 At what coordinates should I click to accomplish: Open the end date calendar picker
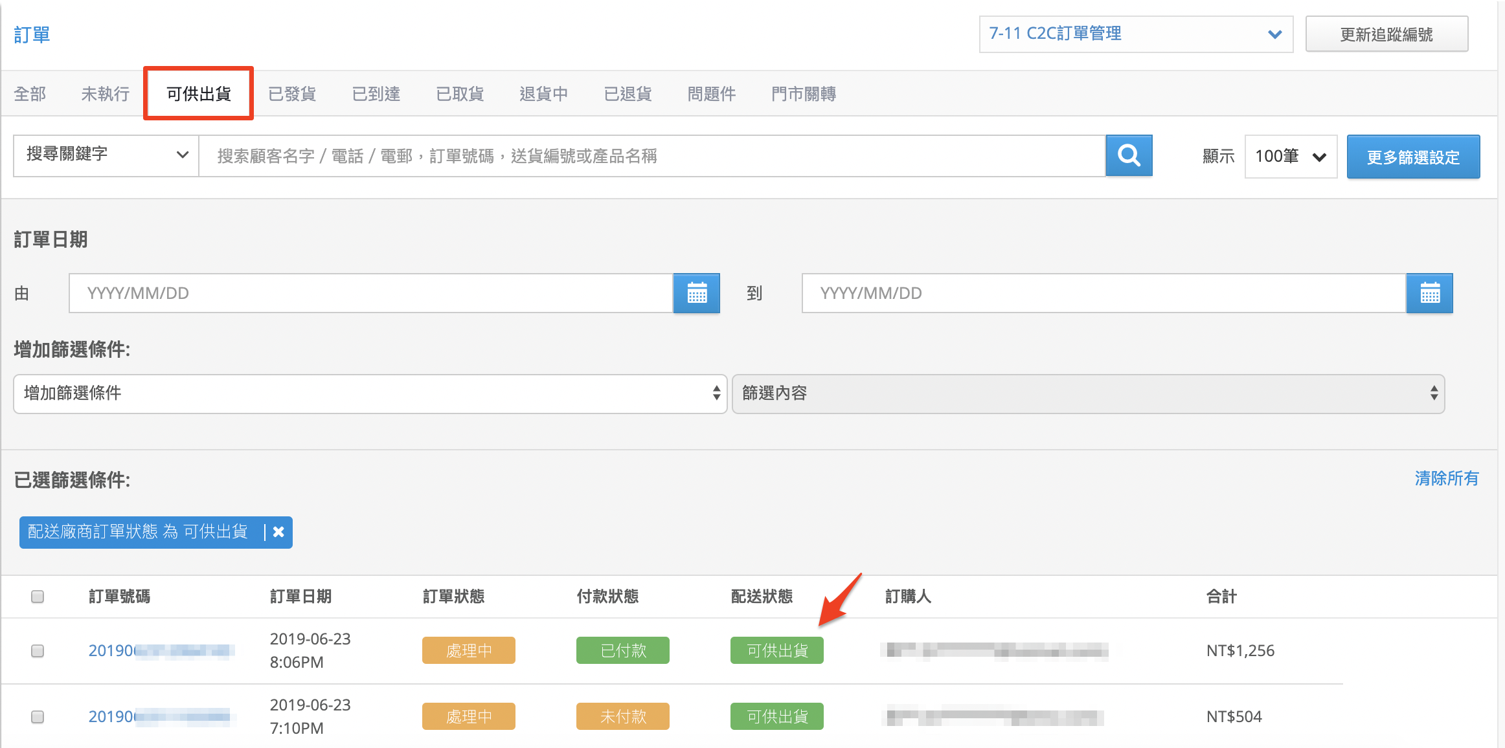coord(1430,293)
